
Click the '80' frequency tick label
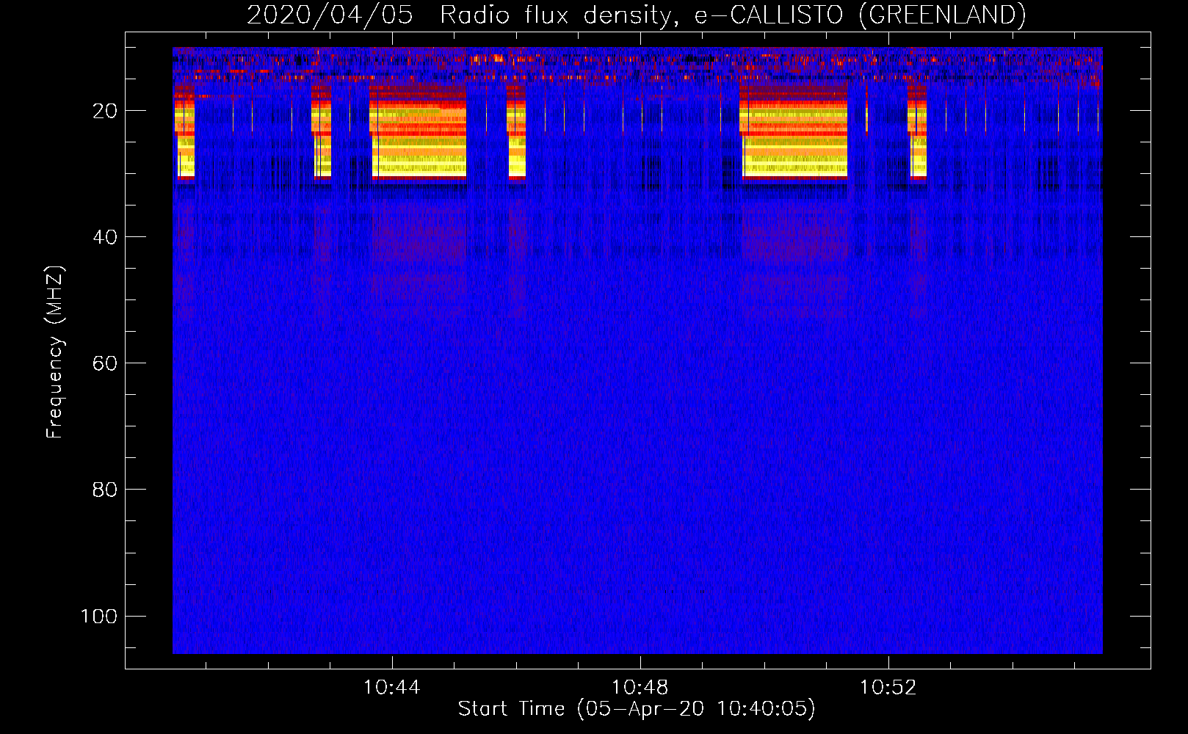coord(105,490)
